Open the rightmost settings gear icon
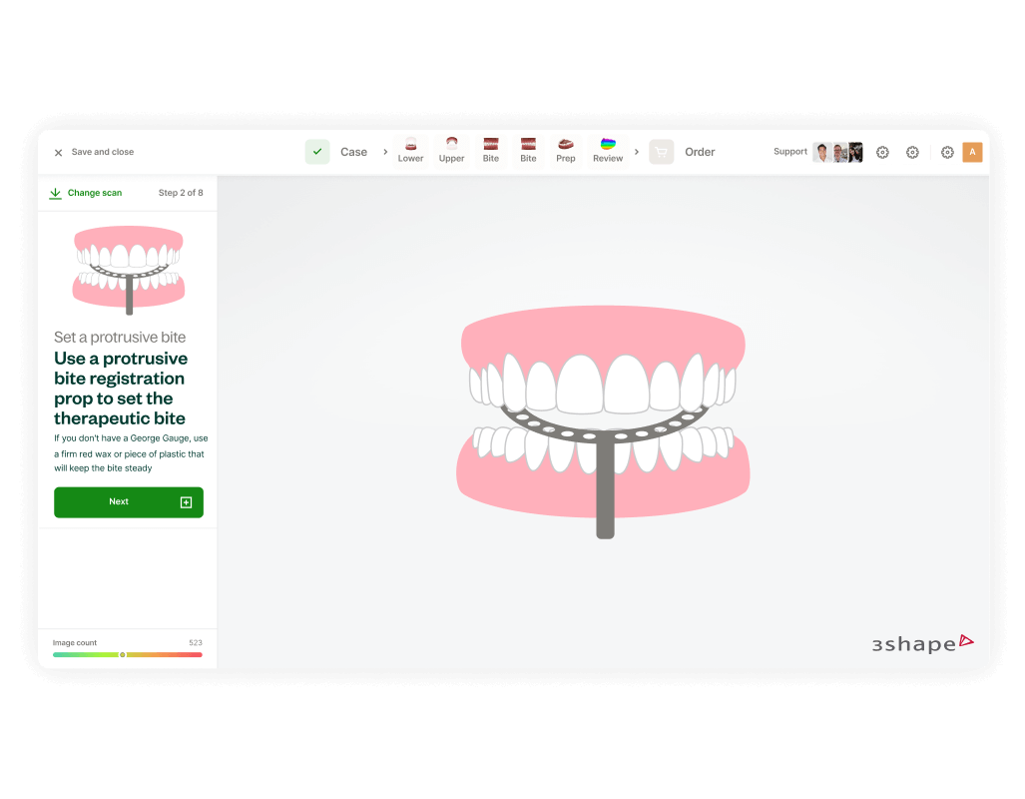 click(x=947, y=152)
